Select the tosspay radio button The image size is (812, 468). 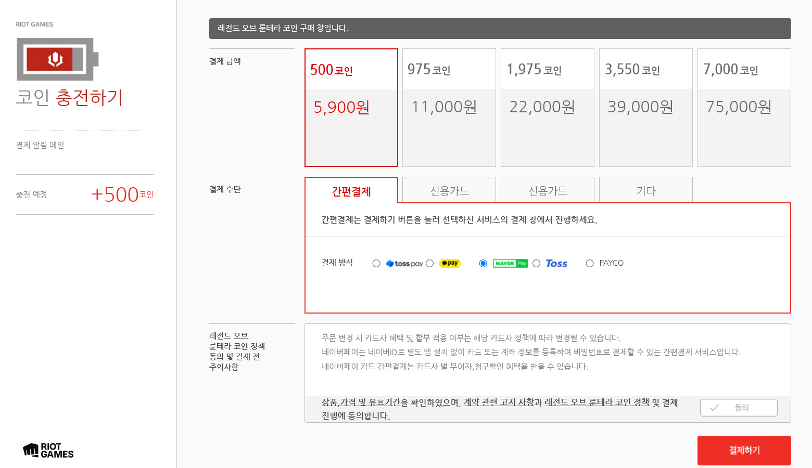tap(376, 264)
